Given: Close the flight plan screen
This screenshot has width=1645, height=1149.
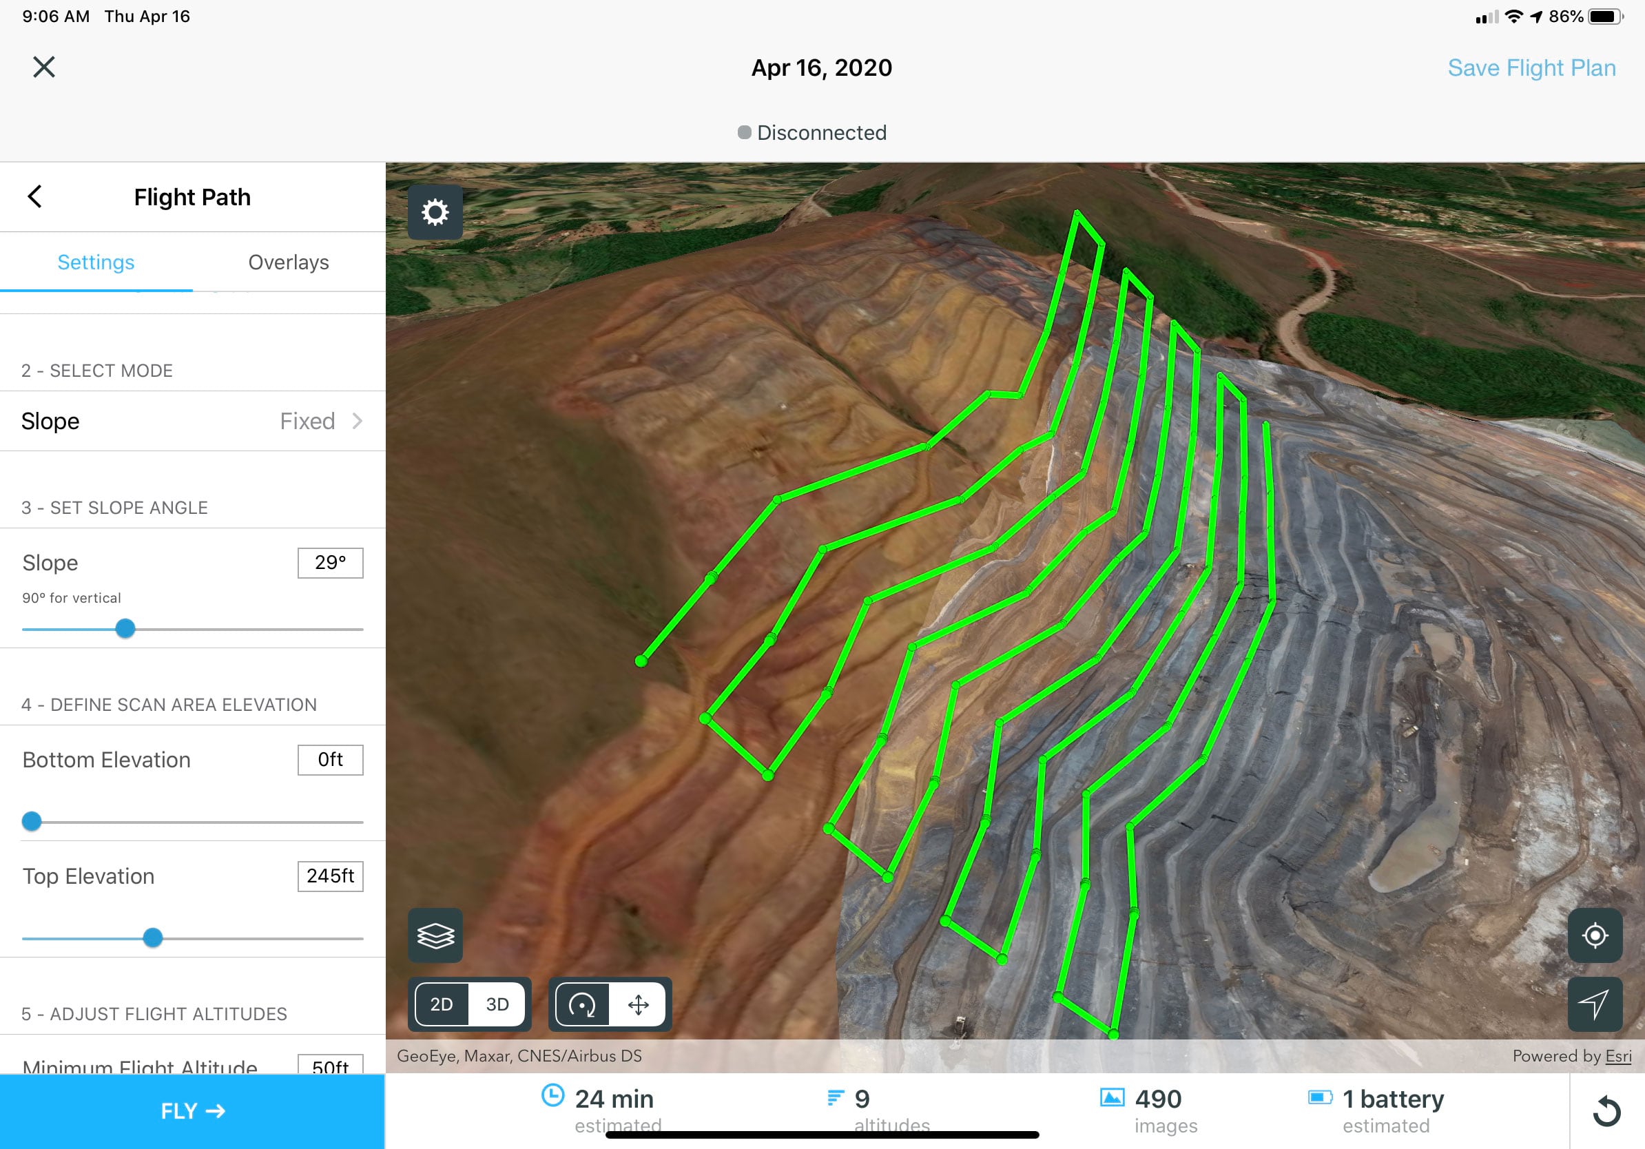Looking at the screenshot, I should point(44,66).
